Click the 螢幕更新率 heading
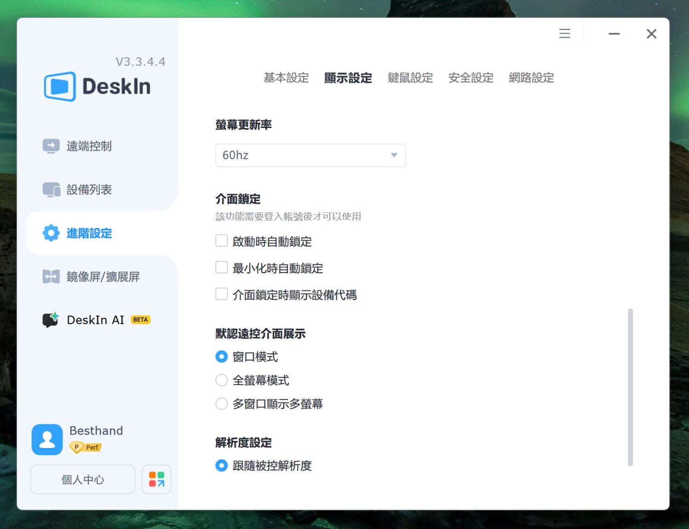This screenshot has width=689, height=529. [243, 125]
